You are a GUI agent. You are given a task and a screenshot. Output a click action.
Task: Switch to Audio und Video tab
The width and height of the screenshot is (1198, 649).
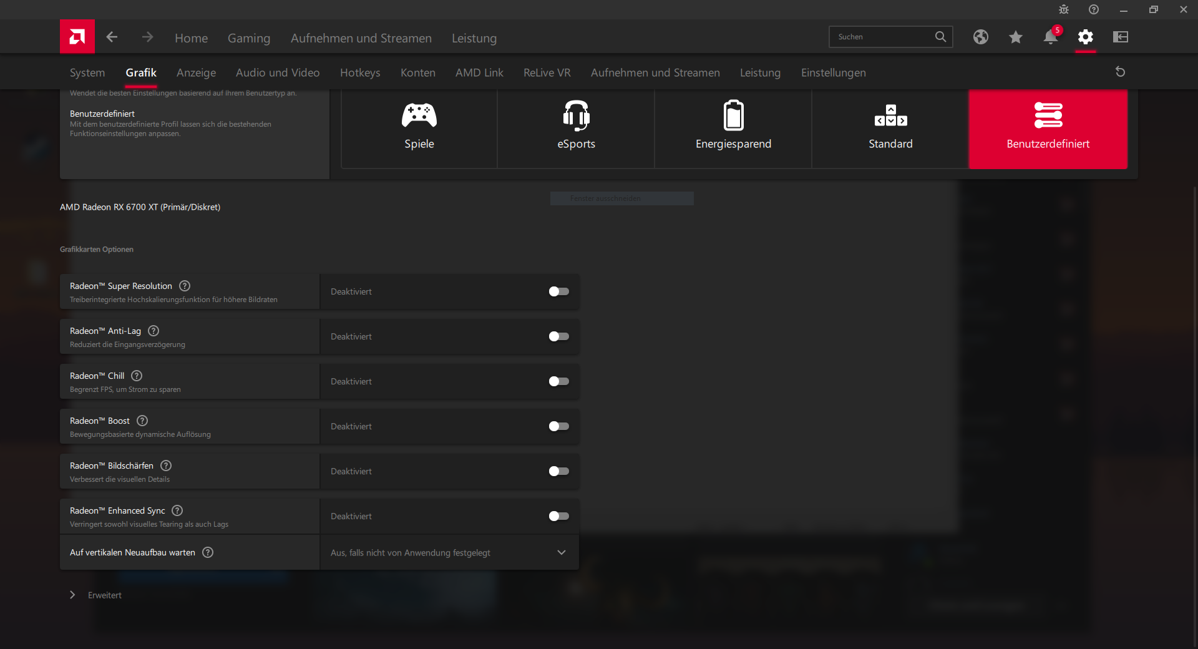278,72
